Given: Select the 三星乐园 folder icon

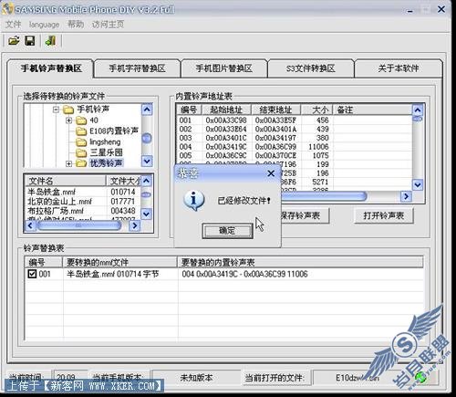Looking at the screenshot, I should point(81,152).
